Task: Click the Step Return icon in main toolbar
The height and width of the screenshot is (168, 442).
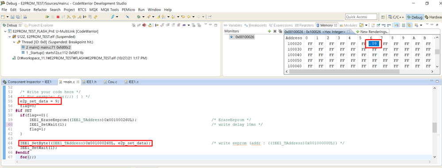Action: (79, 17)
